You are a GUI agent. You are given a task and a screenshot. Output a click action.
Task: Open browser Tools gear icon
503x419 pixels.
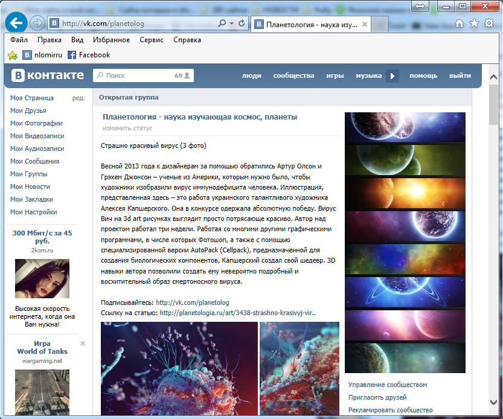pyautogui.click(x=489, y=23)
